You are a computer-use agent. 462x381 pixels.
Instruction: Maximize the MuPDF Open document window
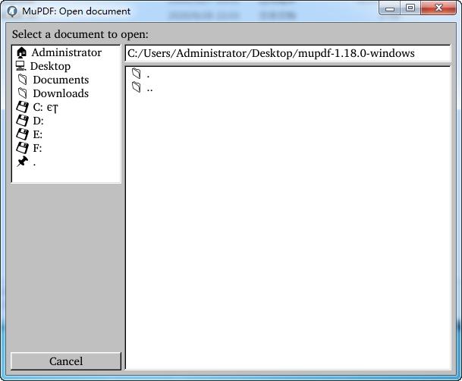tap(410, 8)
